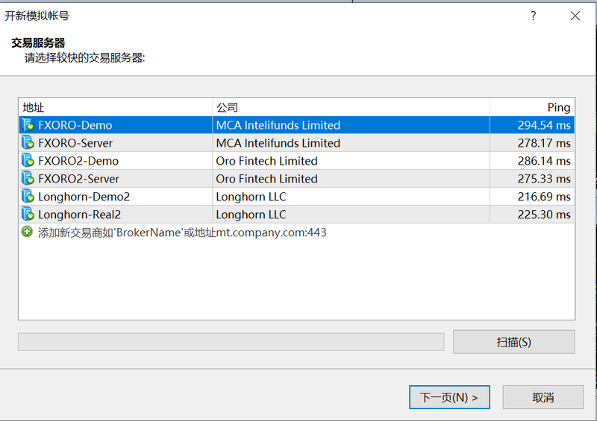Screen dimensions: 597x421
Task: Select the FXORO2-Server address
Action: tap(79, 179)
